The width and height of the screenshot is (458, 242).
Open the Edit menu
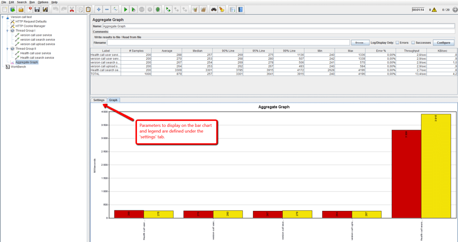click(x=11, y=2)
